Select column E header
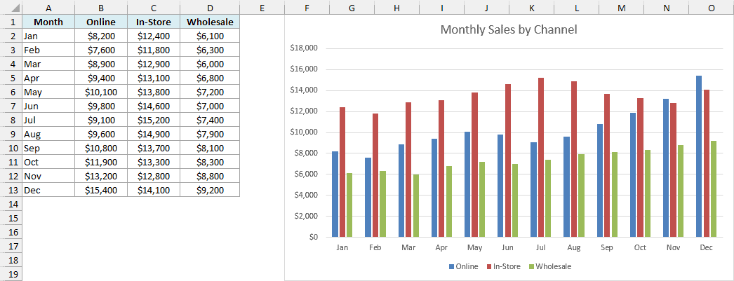 (x=262, y=8)
